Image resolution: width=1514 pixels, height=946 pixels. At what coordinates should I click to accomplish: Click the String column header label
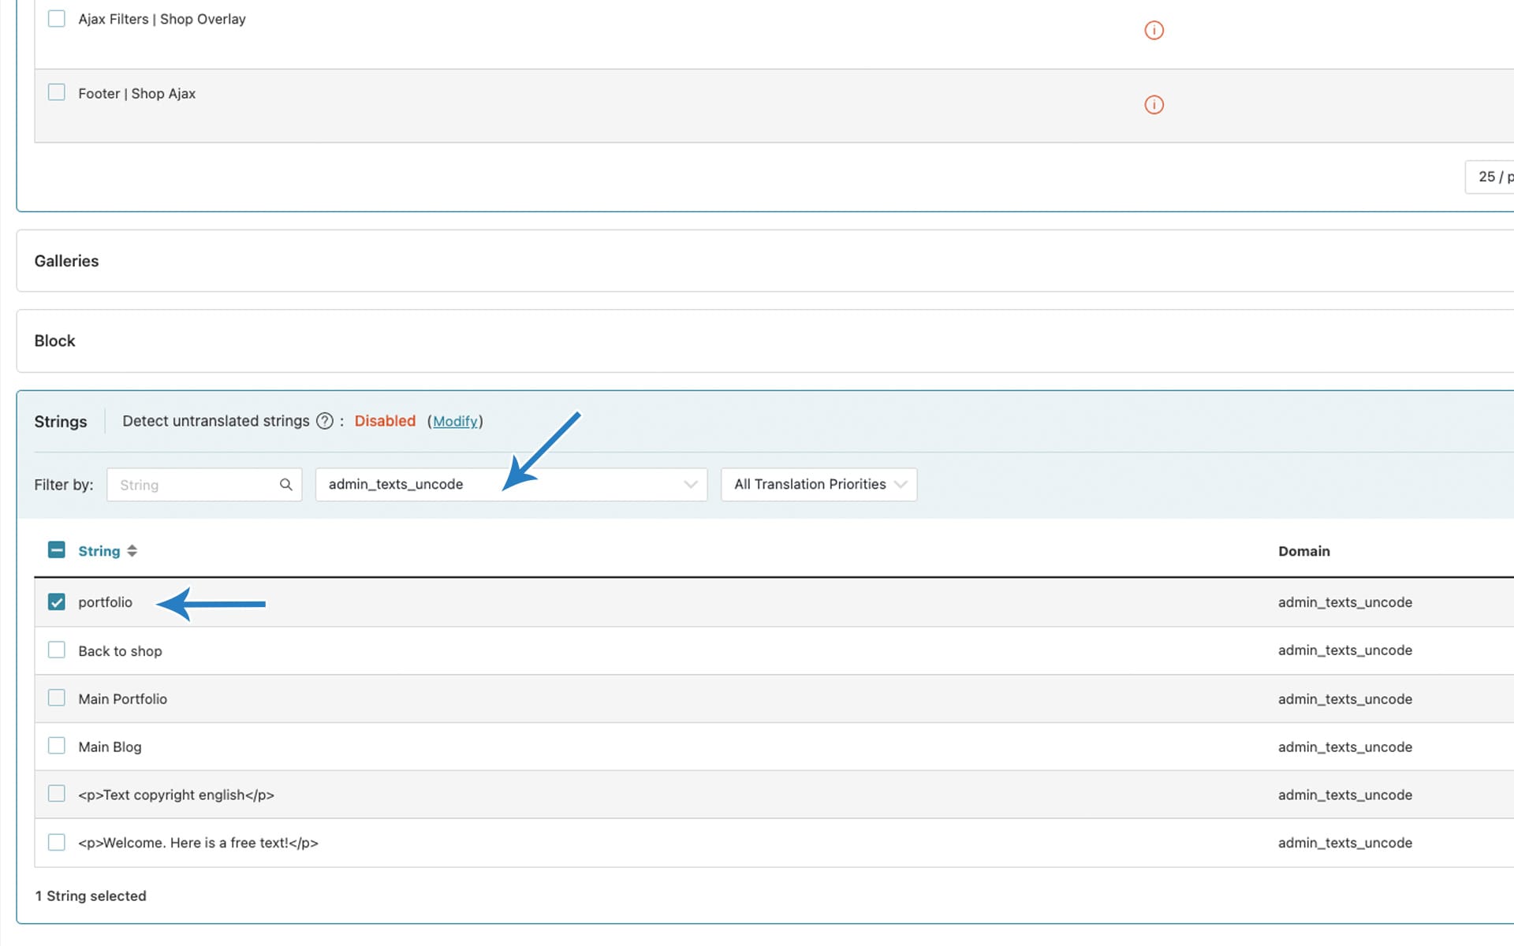coord(99,551)
